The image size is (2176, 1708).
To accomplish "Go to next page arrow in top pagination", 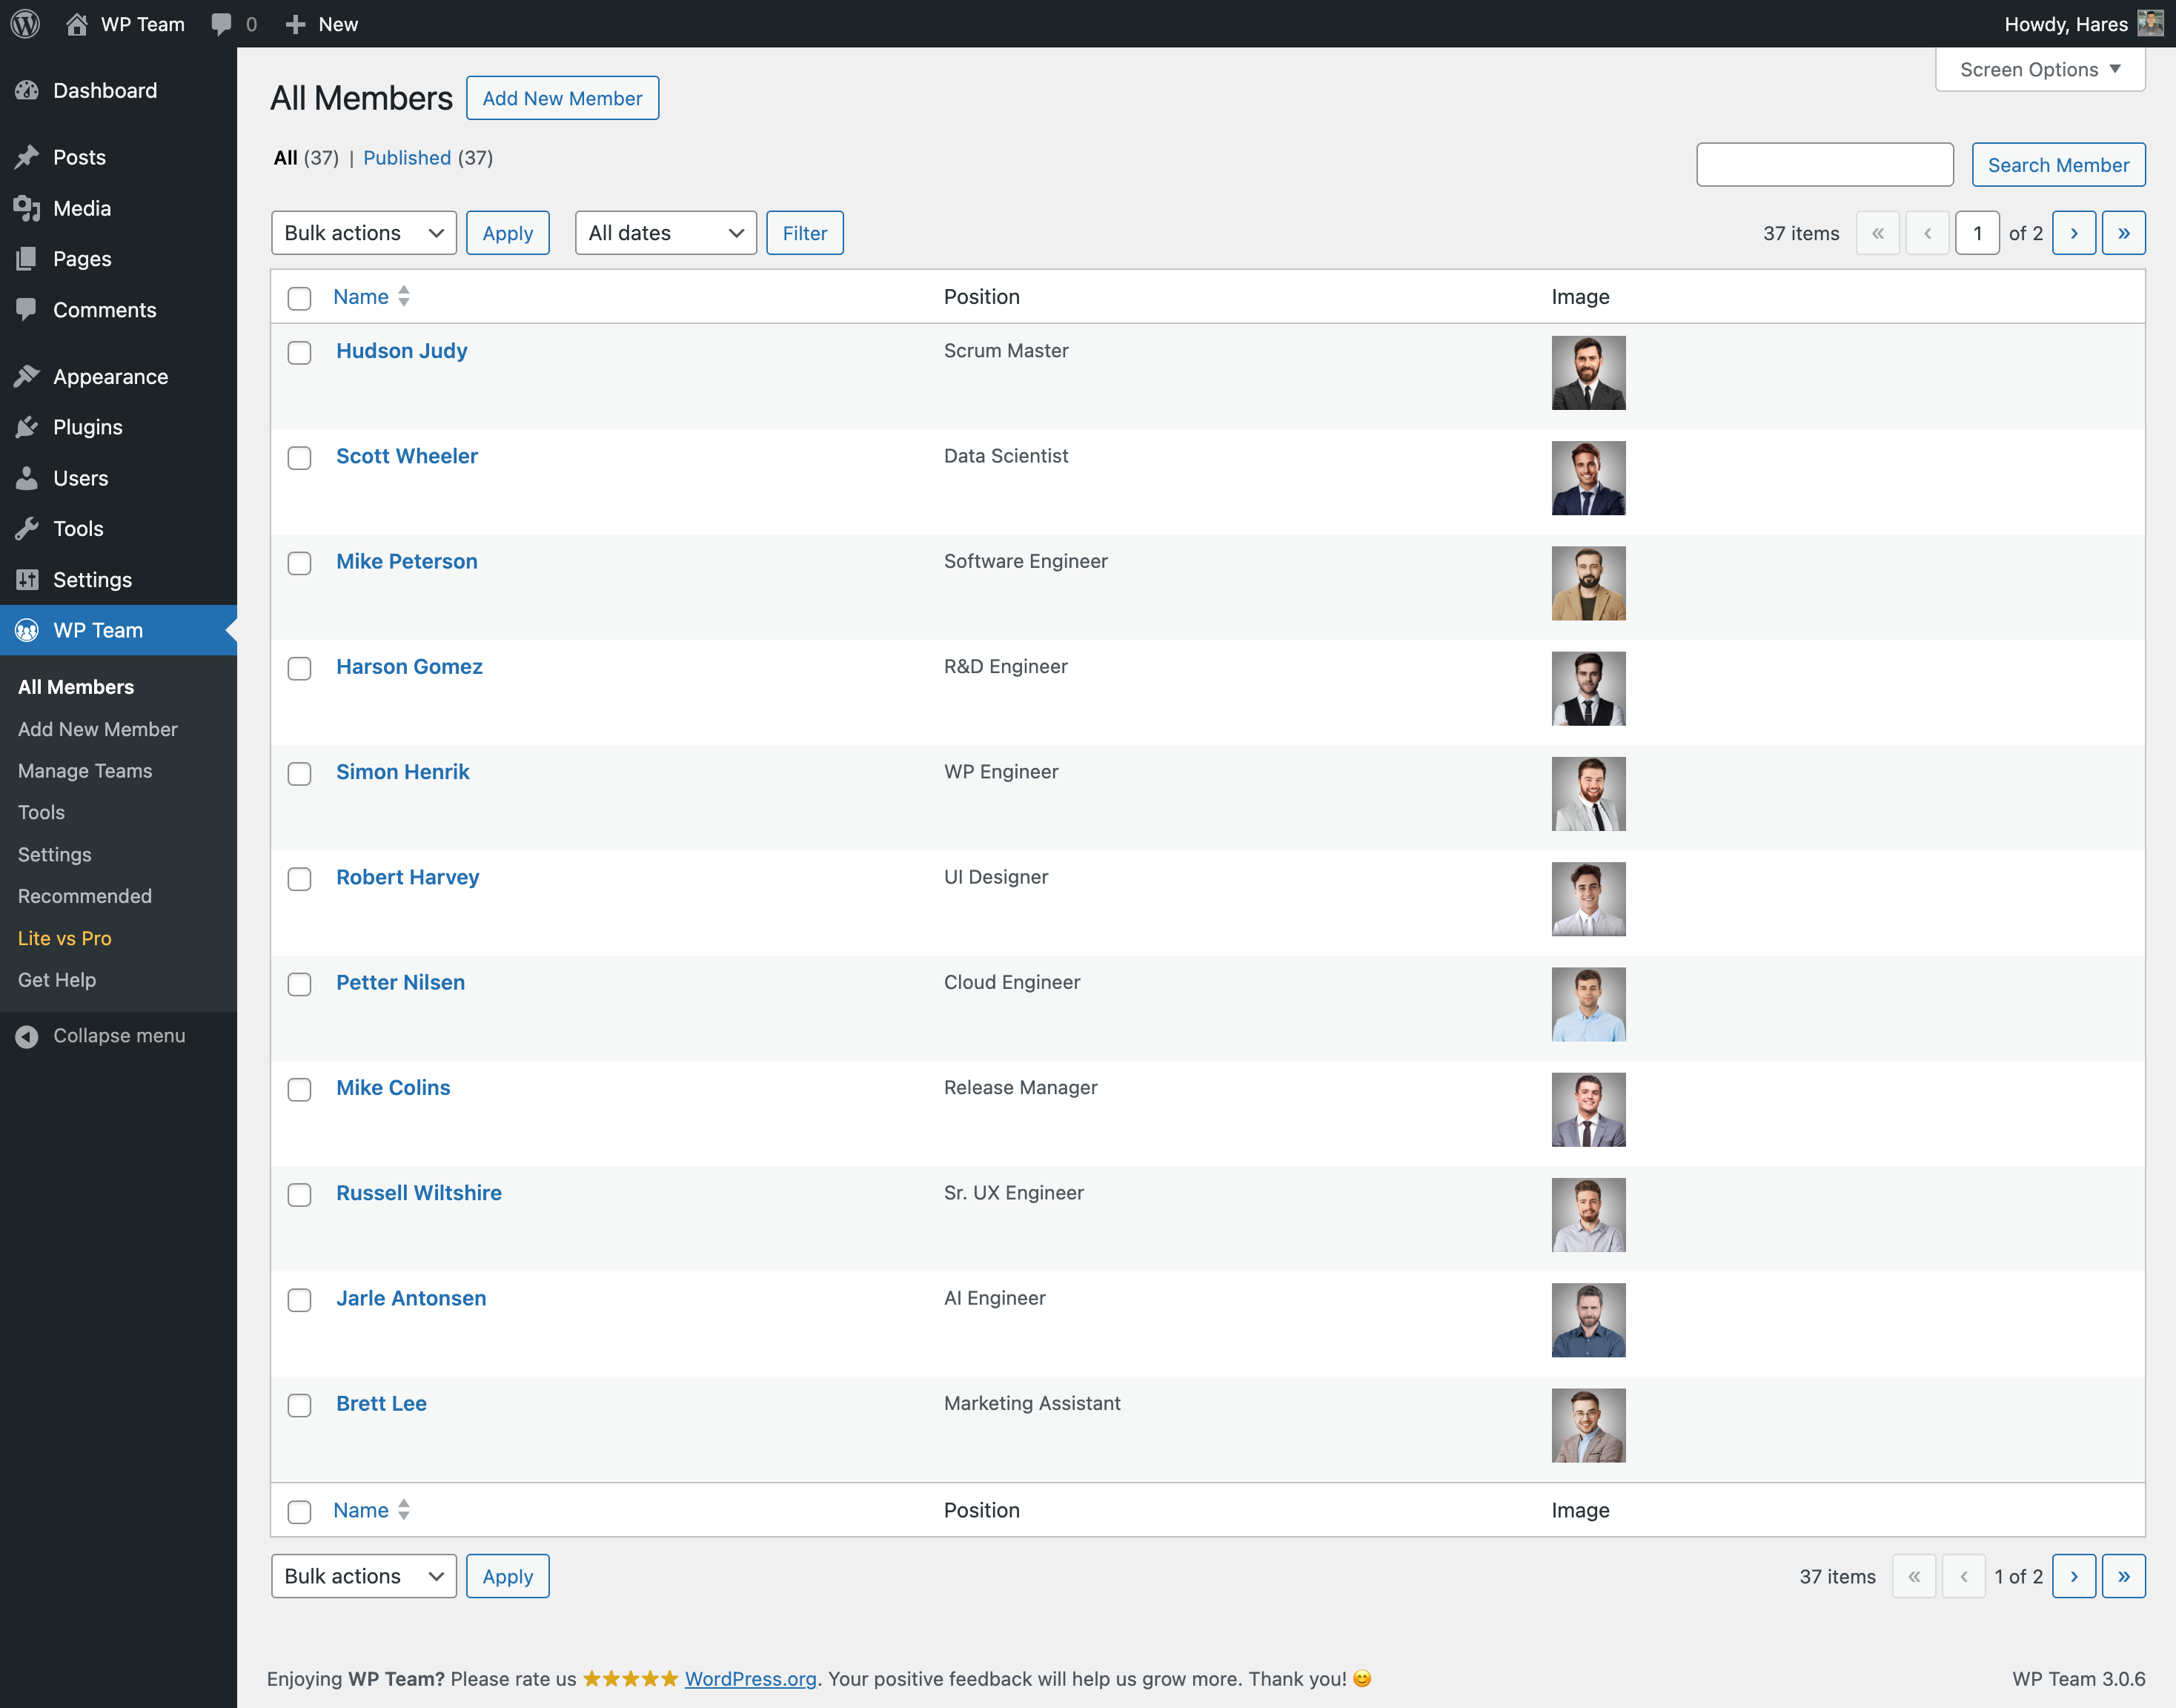I will coord(2073,233).
